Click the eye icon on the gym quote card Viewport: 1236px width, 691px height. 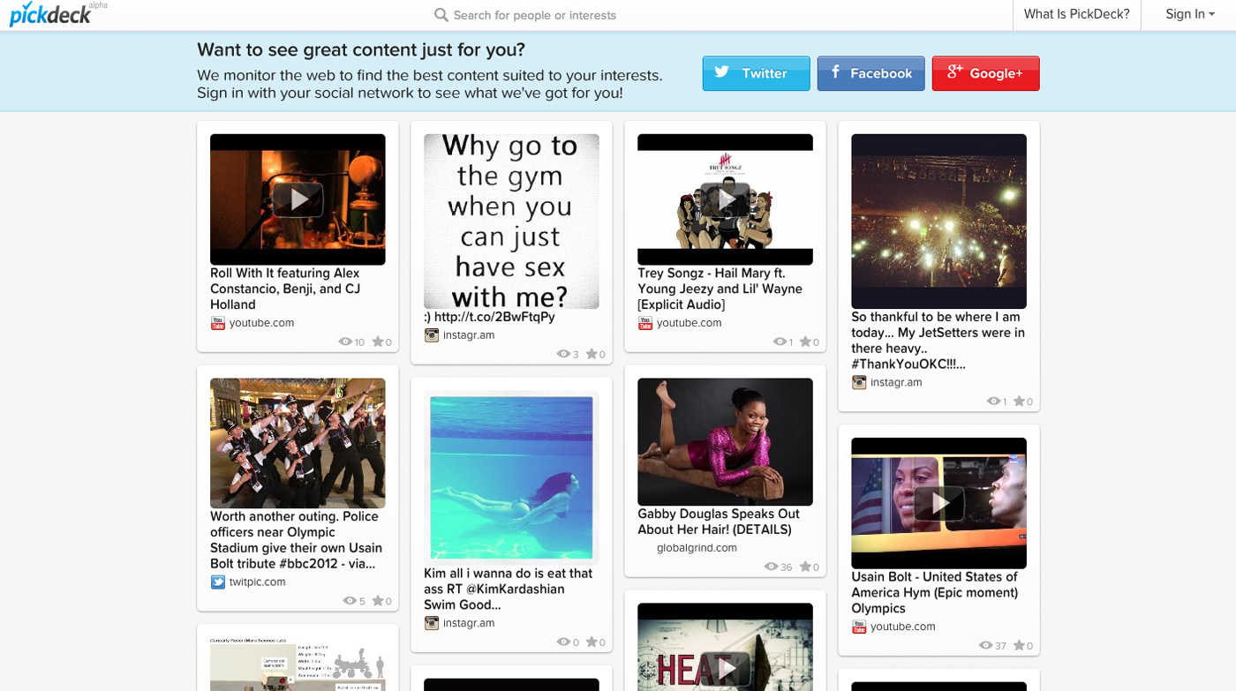pyautogui.click(x=563, y=354)
